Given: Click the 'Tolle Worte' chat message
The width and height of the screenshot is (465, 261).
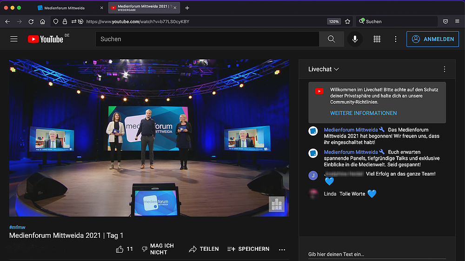Looking at the screenshot, I should tap(352, 194).
